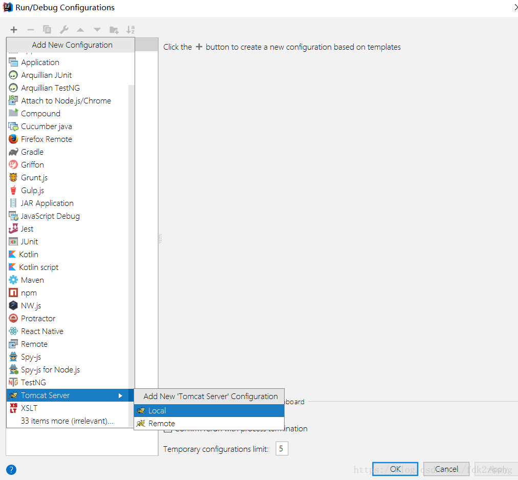518x480 pixels.
Task: Click the Maven gear icon
Action: coord(13,280)
